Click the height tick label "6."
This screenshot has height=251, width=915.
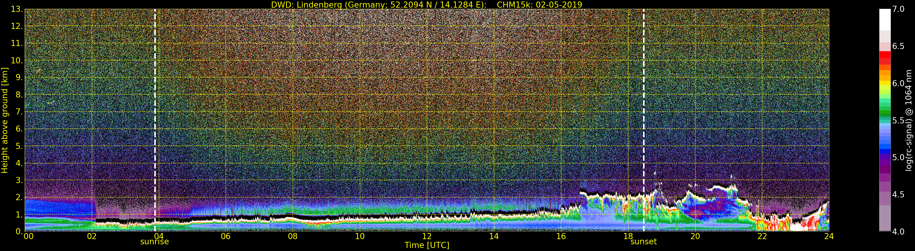(x=19, y=129)
